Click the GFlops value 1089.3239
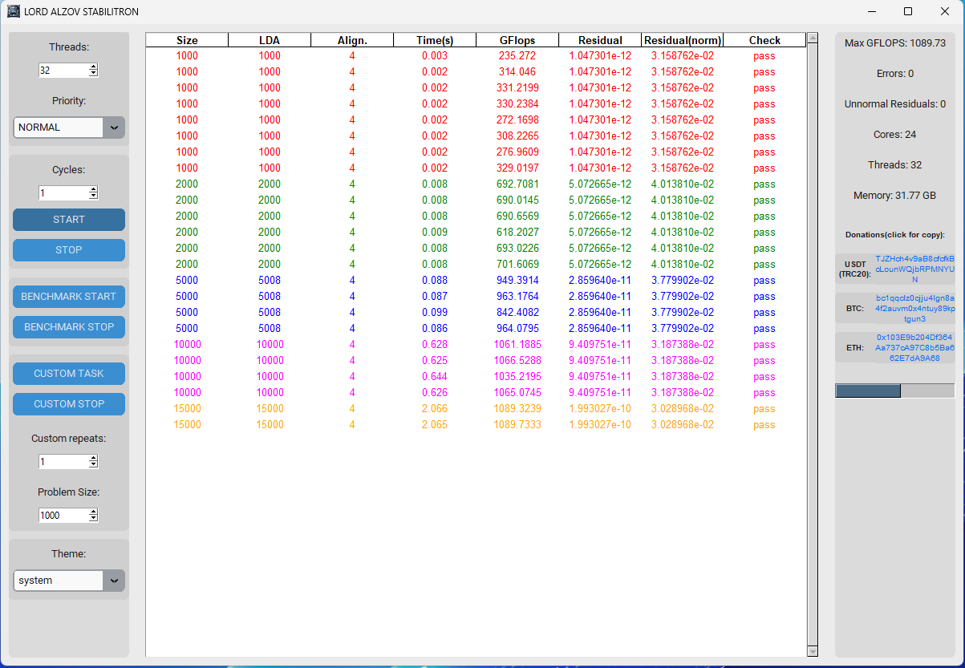 pos(517,409)
